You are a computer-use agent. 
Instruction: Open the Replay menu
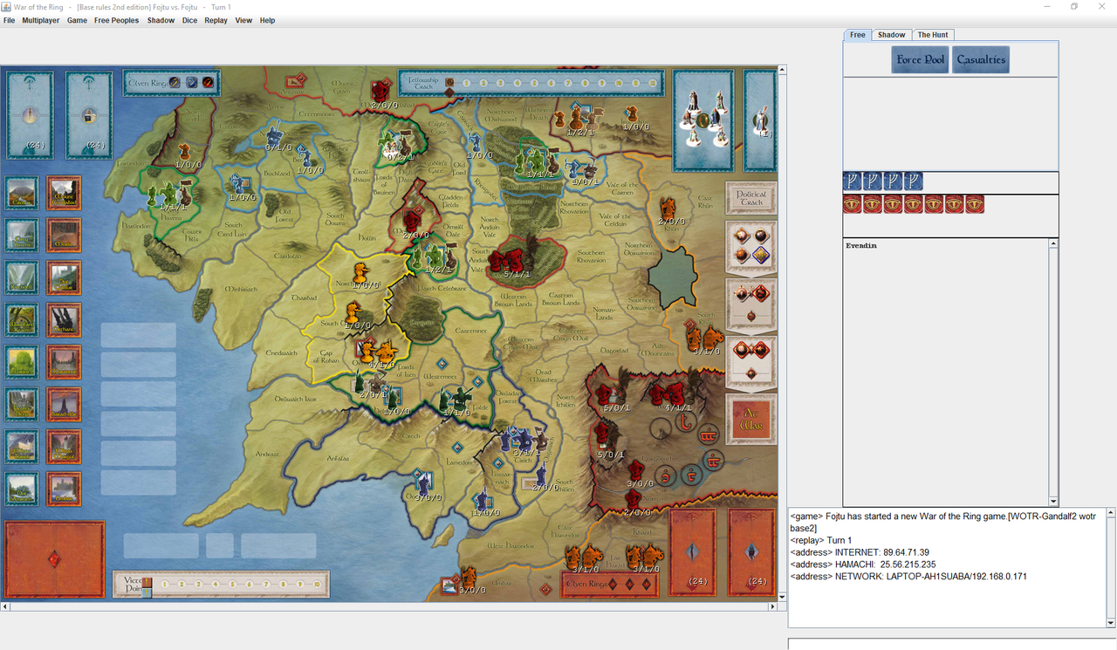pyautogui.click(x=216, y=20)
